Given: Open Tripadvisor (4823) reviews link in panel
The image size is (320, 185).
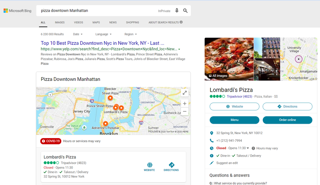Looking at the screenshot, I should [239, 97].
